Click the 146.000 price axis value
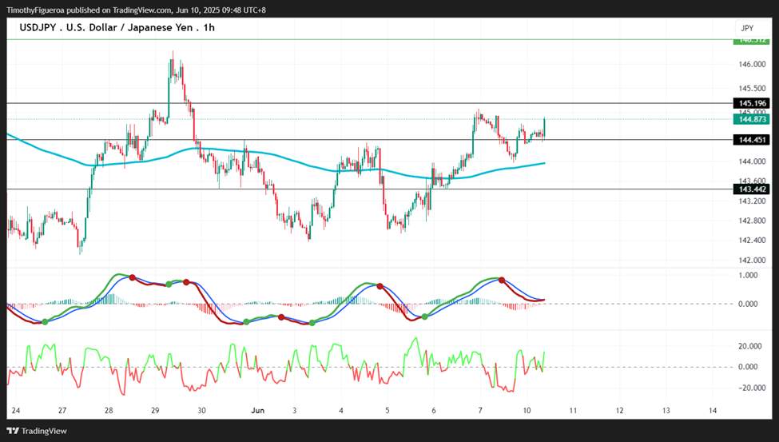 click(x=752, y=64)
